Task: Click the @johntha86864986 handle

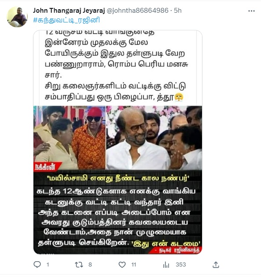Action: (138, 11)
